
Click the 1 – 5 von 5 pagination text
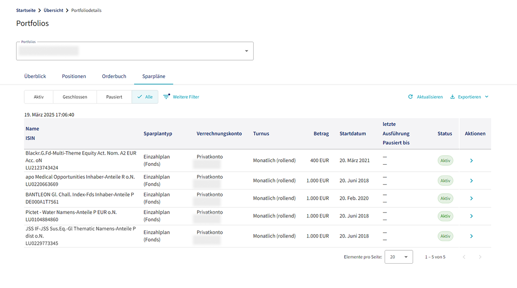click(x=435, y=257)
